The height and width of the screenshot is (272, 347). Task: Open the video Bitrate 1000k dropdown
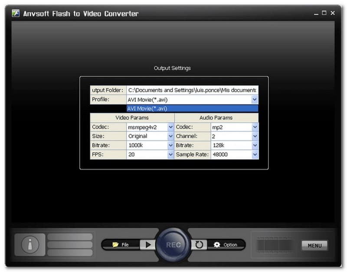pos(170,145)
